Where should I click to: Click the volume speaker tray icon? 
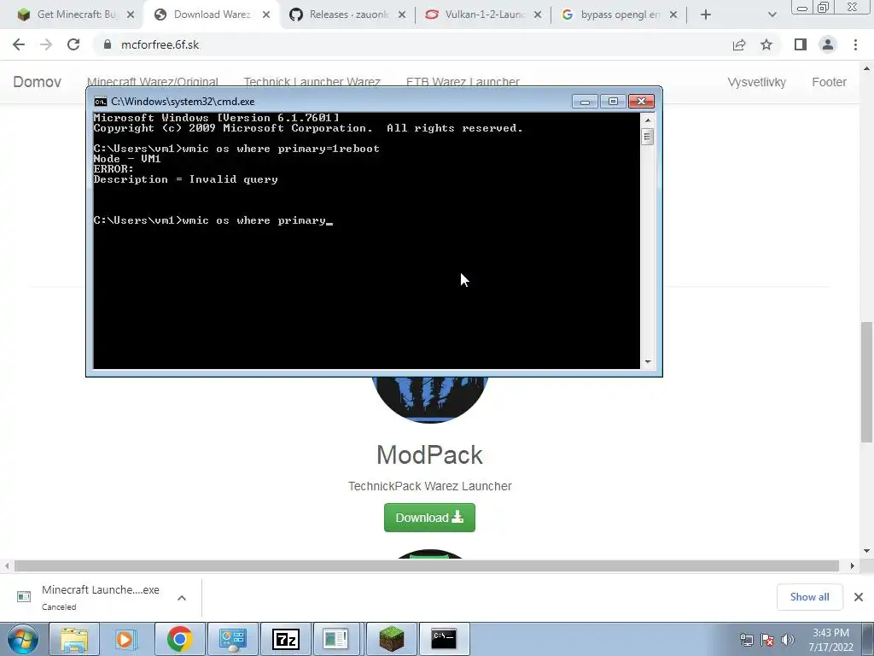tap(788, 640)
